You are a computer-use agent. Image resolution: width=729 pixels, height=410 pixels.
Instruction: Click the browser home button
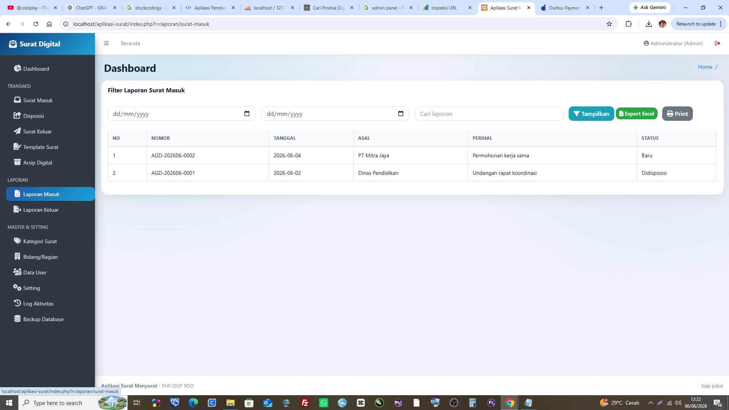tap(49, 24)
